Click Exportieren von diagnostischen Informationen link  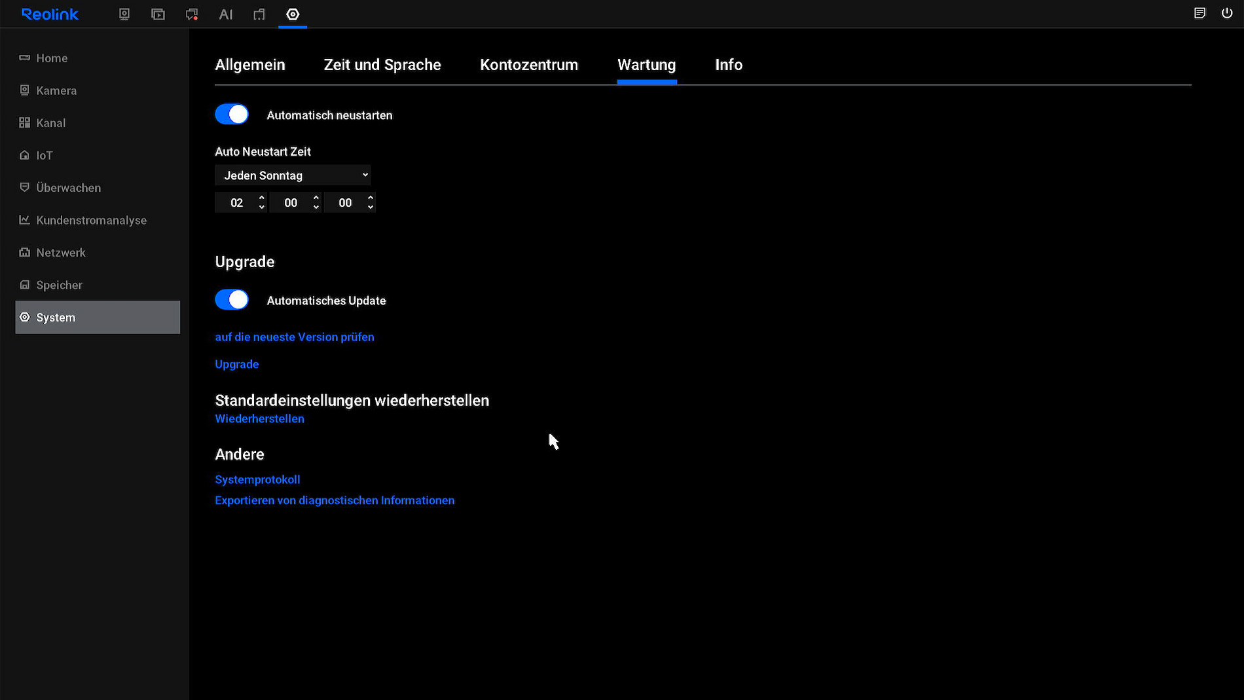[x=335, y=500]
